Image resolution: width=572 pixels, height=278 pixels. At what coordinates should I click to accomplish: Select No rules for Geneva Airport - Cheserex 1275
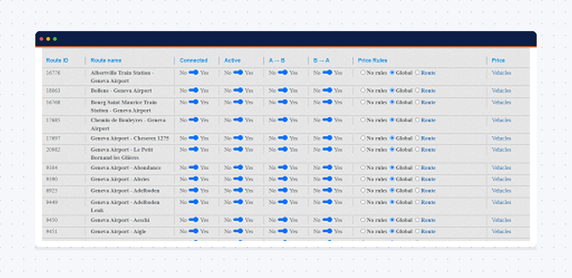click(x=363, y=138)
